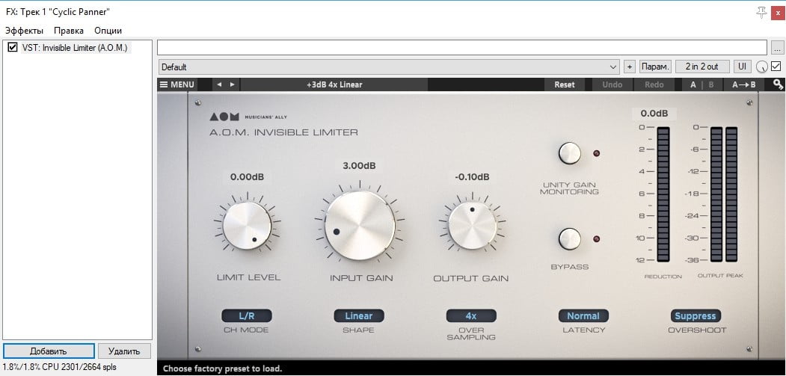Click the UI toggle button
The height and width of the screenshot is (376, 786).
tap(742, 67)
